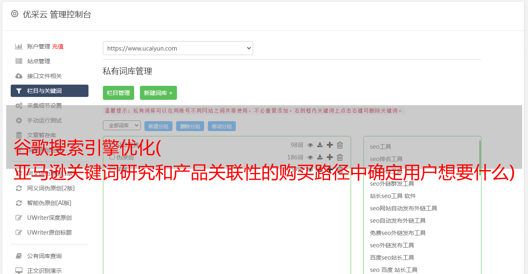The width and height of the screenshot is (528, 274).
Task: Add keywords to the 98词 library with plus icon
Action: 330,145
